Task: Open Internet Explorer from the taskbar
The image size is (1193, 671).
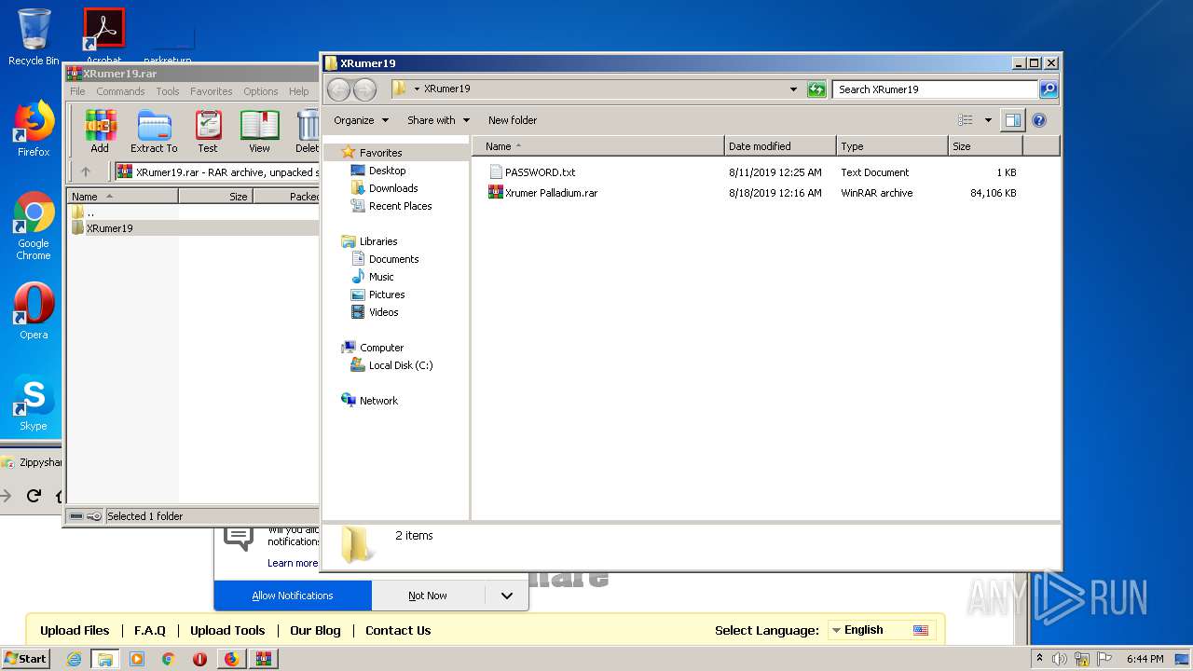Action: click(74, 659)
